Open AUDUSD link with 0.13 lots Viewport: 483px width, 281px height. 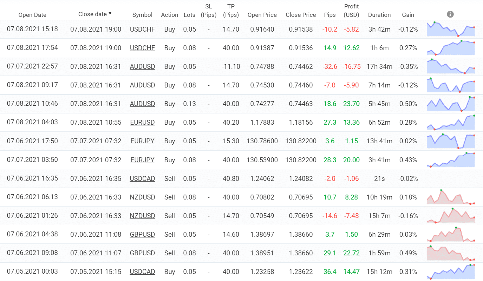[x=142, y=104]
